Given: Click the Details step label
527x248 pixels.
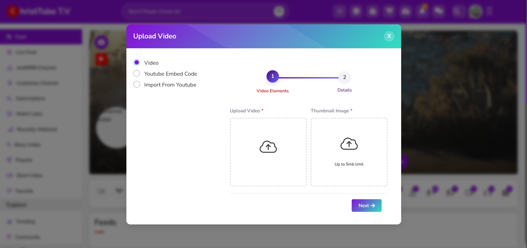Looking at the screenshot, I should [x=345, y=90].
